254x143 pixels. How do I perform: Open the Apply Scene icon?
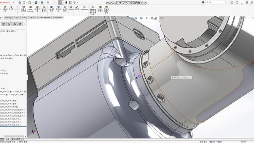point(156,18)
